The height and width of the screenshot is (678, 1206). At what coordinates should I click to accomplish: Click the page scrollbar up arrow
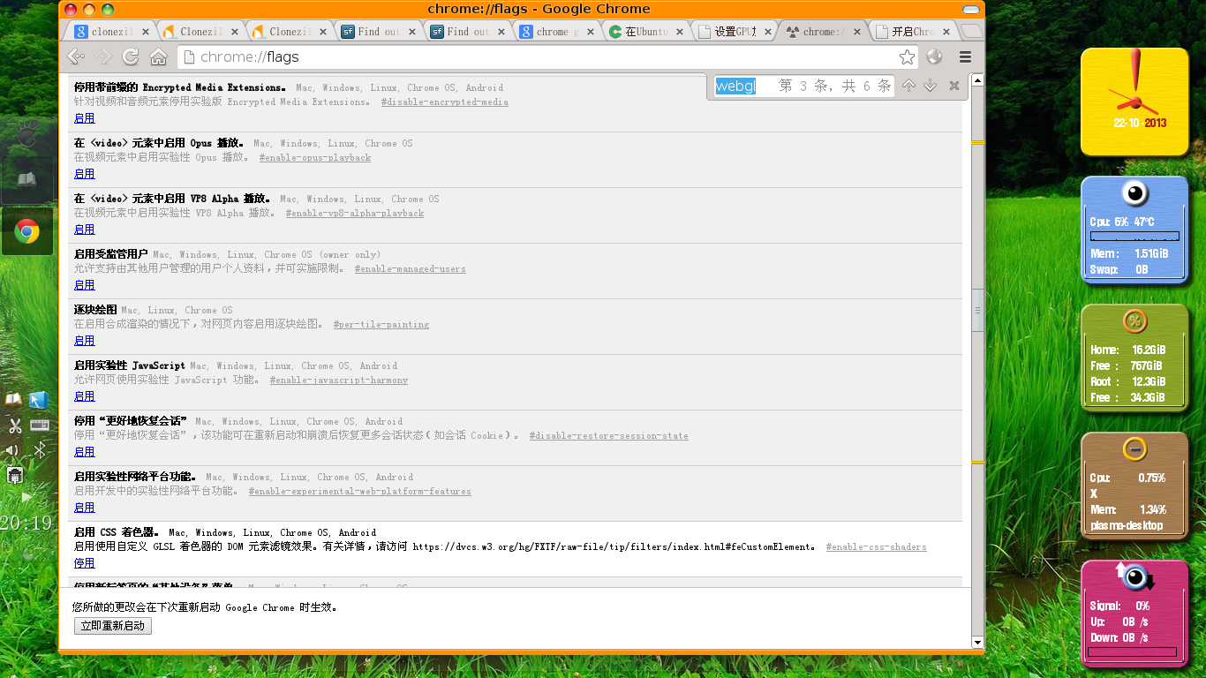click(x=977, y=81)
